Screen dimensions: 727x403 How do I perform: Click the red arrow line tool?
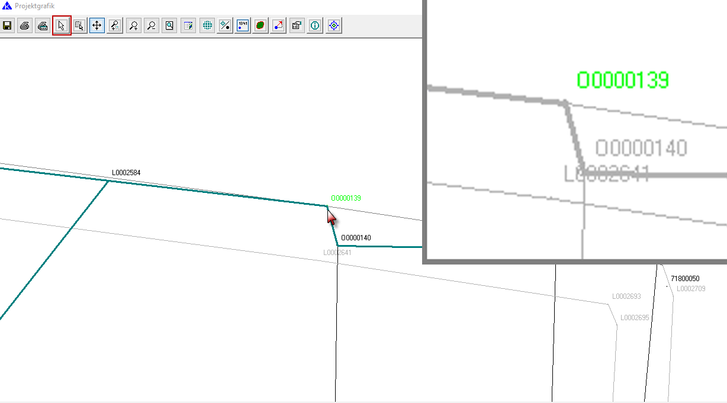point(278,26)
